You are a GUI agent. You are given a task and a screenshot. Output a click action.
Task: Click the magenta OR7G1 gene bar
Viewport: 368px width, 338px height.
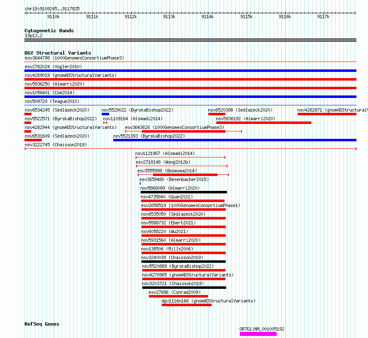258,334
